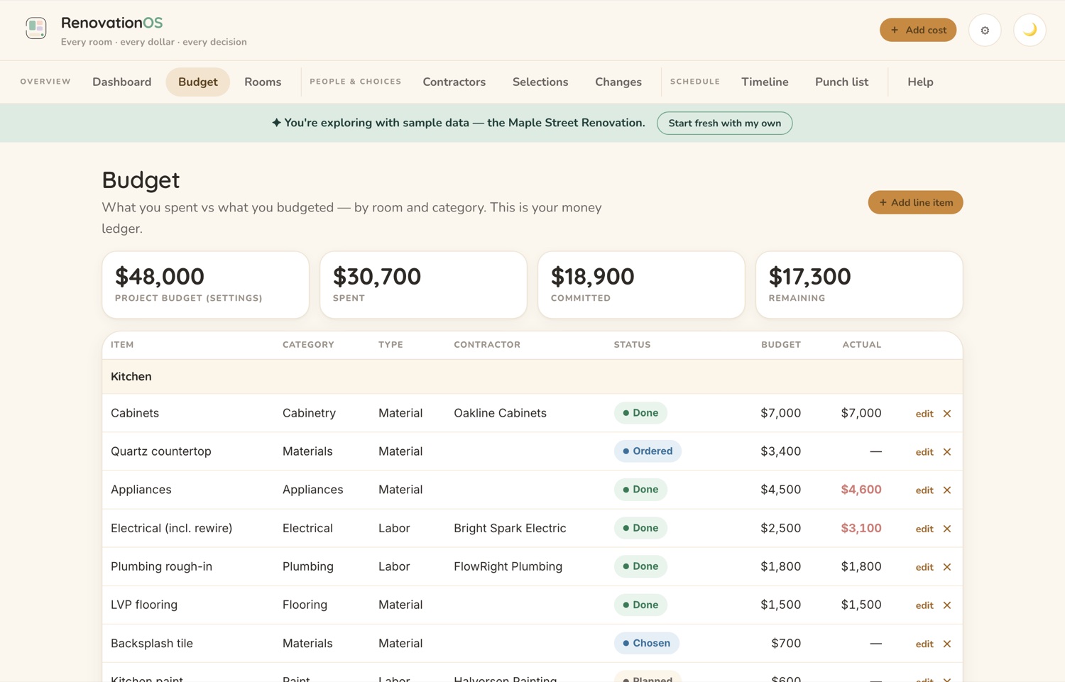Select the Budget tab
The image size is (1065, 682).
(198, 82)
